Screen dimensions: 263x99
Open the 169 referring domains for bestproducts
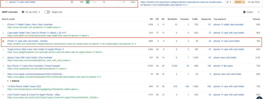pos(187,86)
